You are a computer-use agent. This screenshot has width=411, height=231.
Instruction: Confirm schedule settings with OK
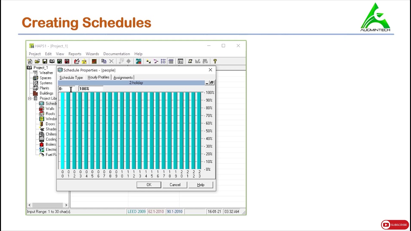coord(149,184)
